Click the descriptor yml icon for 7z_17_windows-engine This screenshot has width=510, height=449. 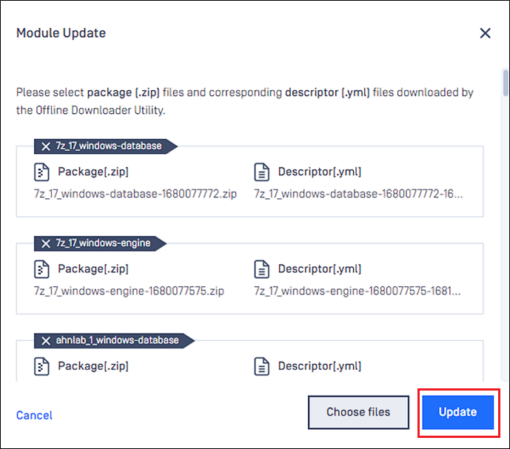coord(261,269)
